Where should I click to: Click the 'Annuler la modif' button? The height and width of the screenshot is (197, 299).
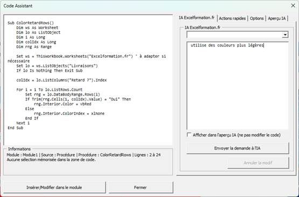point(258,163)
